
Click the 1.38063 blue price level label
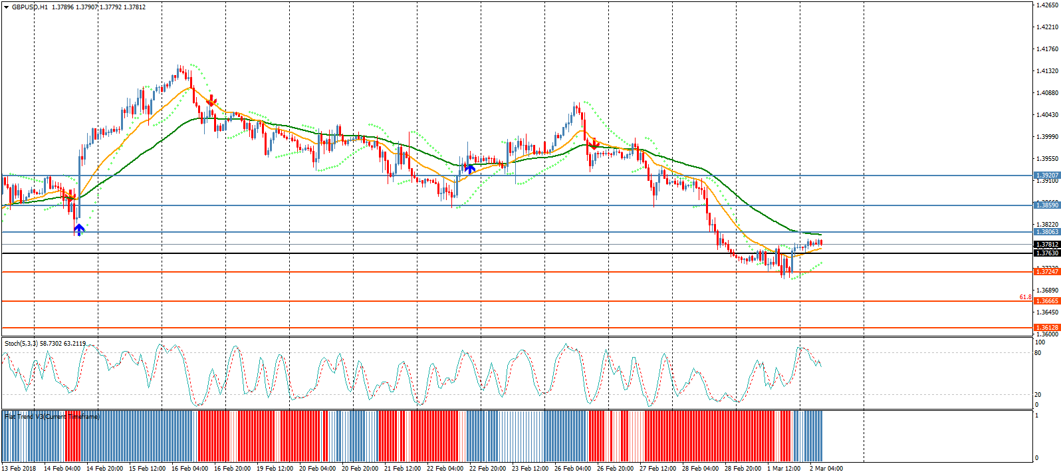1046,232
